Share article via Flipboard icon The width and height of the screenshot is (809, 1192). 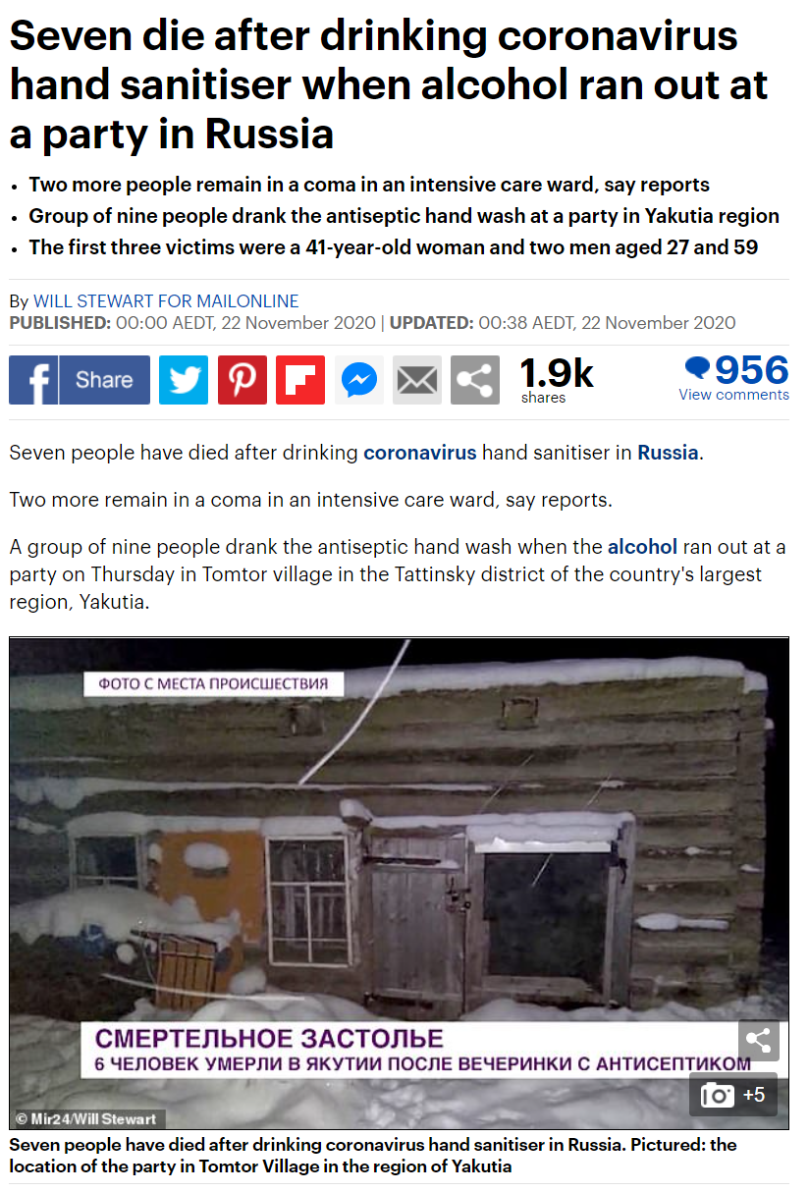click(300, 380)
